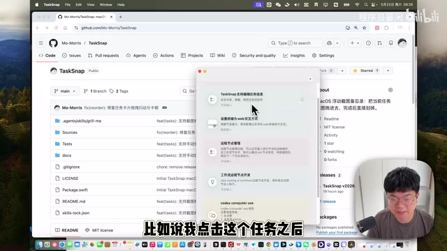Open the Starred lists dropdown arrow
The height and width of the screenshot is (251, 447).
pyautogui.click(x=388, y=70)
